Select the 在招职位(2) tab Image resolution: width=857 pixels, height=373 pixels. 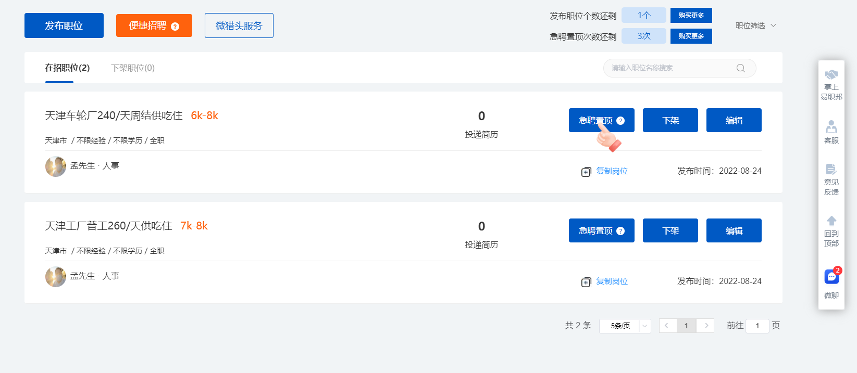click(x=67, y=68)
